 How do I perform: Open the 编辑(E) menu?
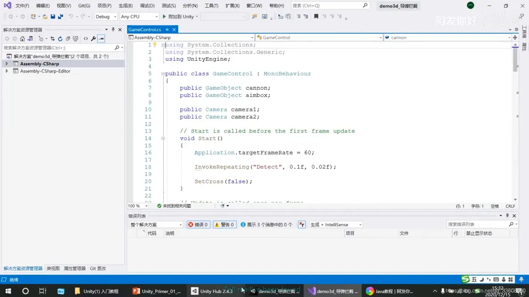(42, 6)
